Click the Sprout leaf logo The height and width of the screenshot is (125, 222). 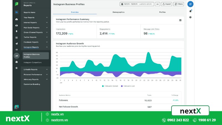click(x=17, y=4)
